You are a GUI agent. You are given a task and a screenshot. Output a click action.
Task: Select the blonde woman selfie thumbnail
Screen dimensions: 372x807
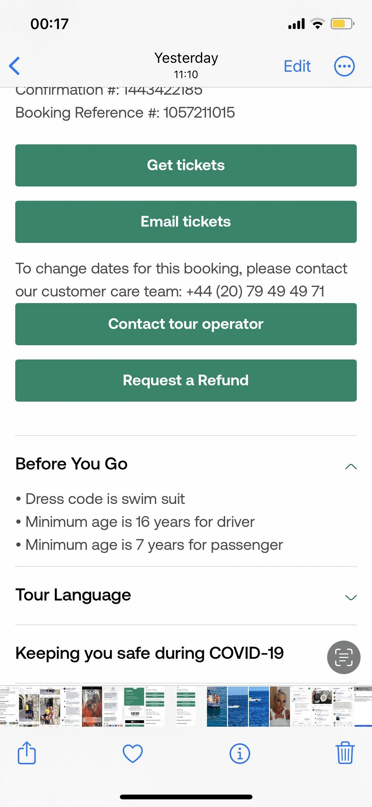tap(280, 706)
